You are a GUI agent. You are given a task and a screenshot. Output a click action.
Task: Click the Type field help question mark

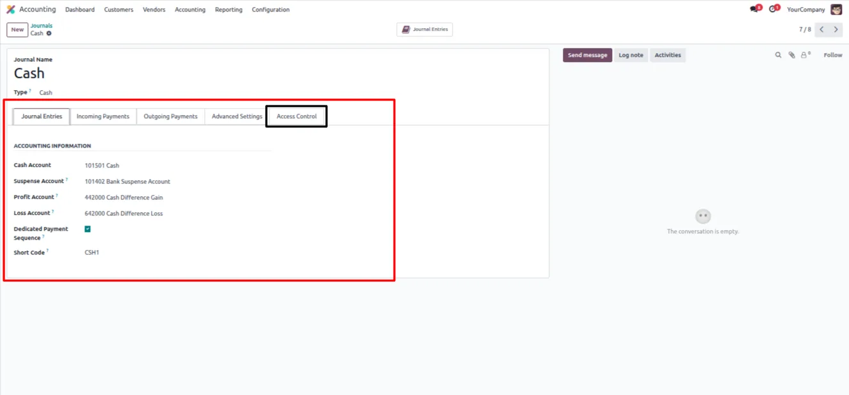30,91
